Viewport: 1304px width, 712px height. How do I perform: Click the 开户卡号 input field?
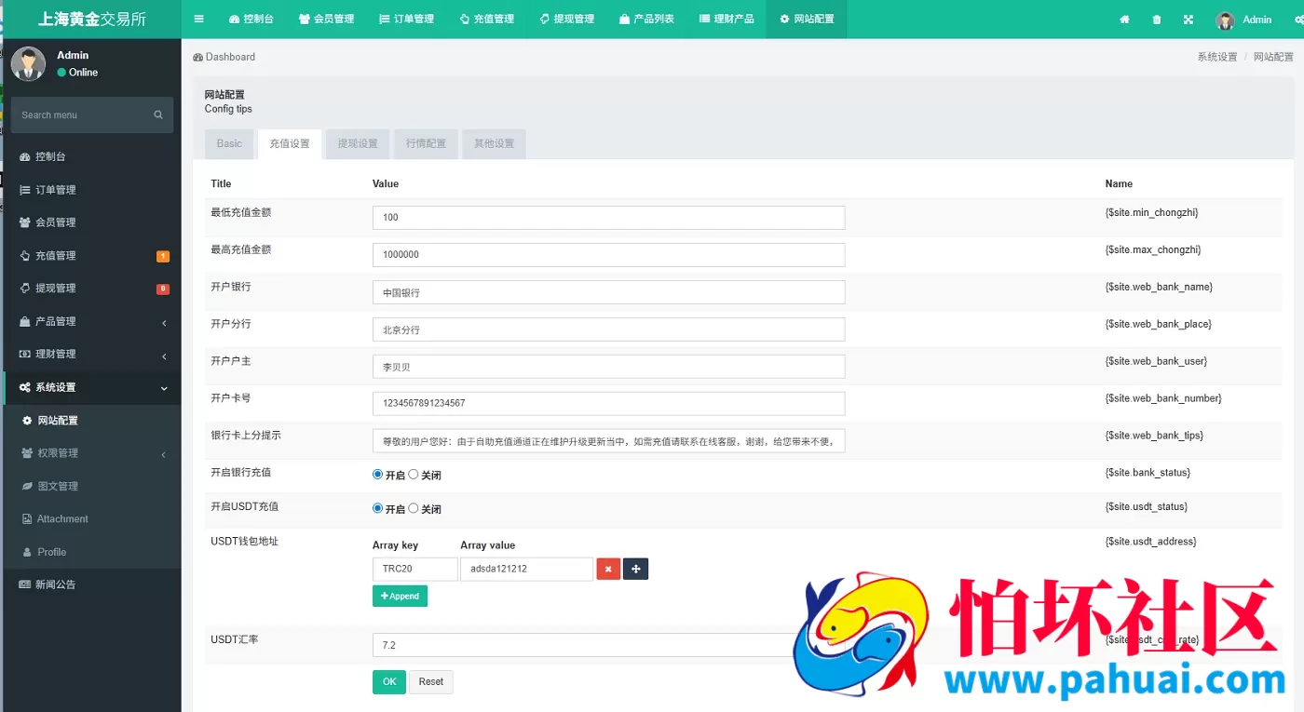tap(608, 403)
